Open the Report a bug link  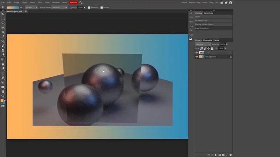[195, 3]
